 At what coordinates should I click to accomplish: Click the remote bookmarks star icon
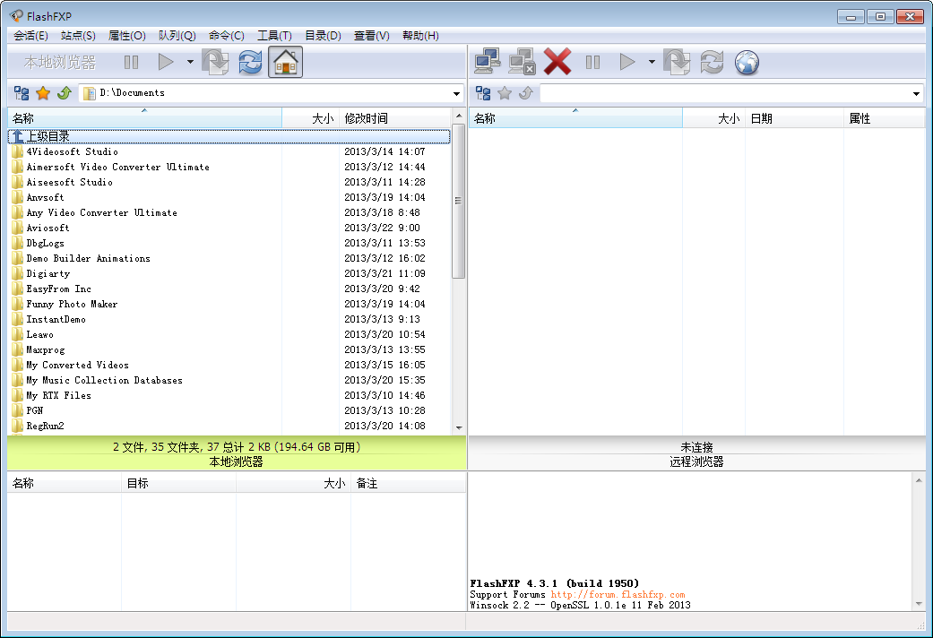pos(505,93)
